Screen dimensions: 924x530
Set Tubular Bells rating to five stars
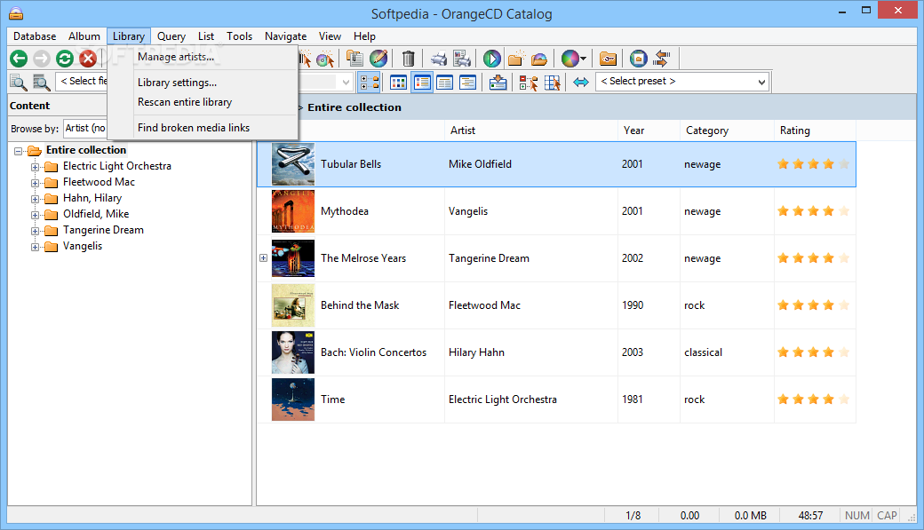coord(844,164)
